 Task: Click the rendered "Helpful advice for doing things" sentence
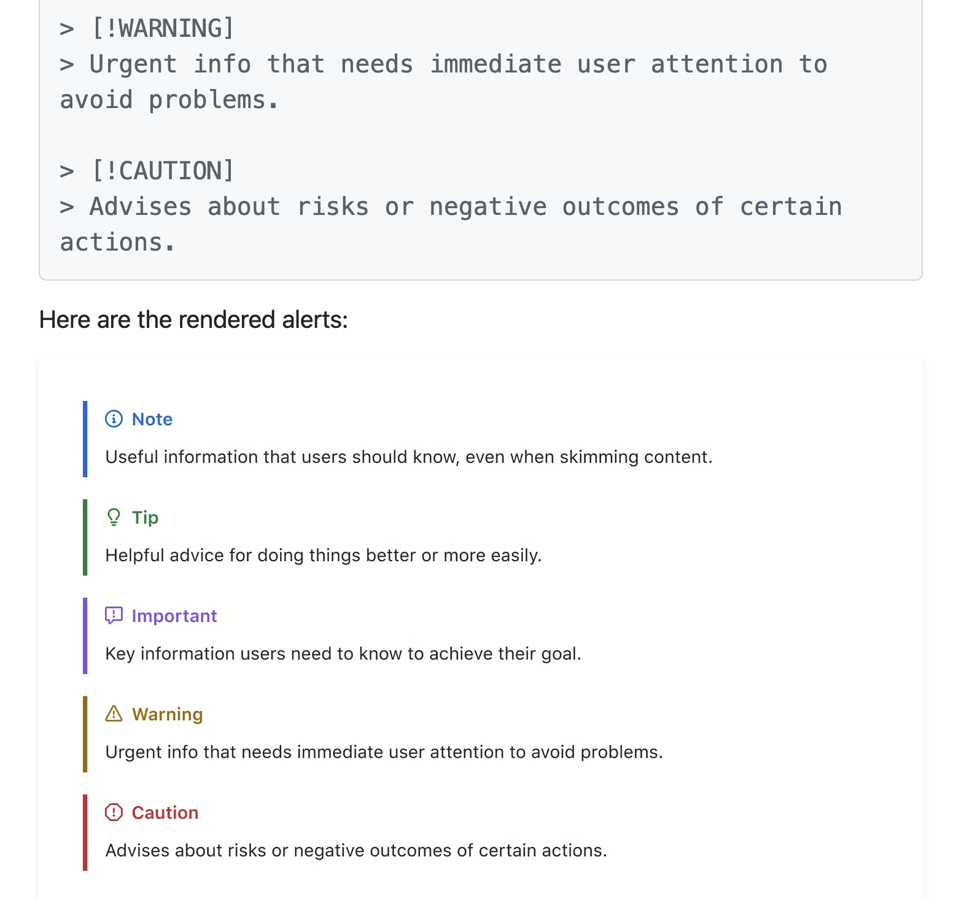click(323, 556)
